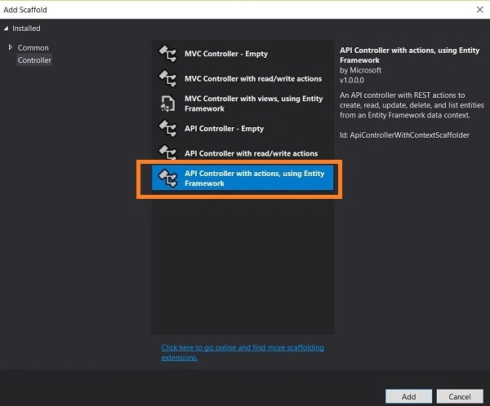490x406 pixels.
Task: Click the MVC Controller - Empty icon
Action: tap(167, 54)
